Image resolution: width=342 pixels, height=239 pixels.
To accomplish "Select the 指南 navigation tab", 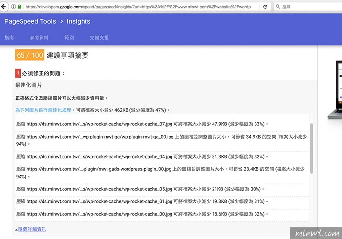I will pos(9,37).
